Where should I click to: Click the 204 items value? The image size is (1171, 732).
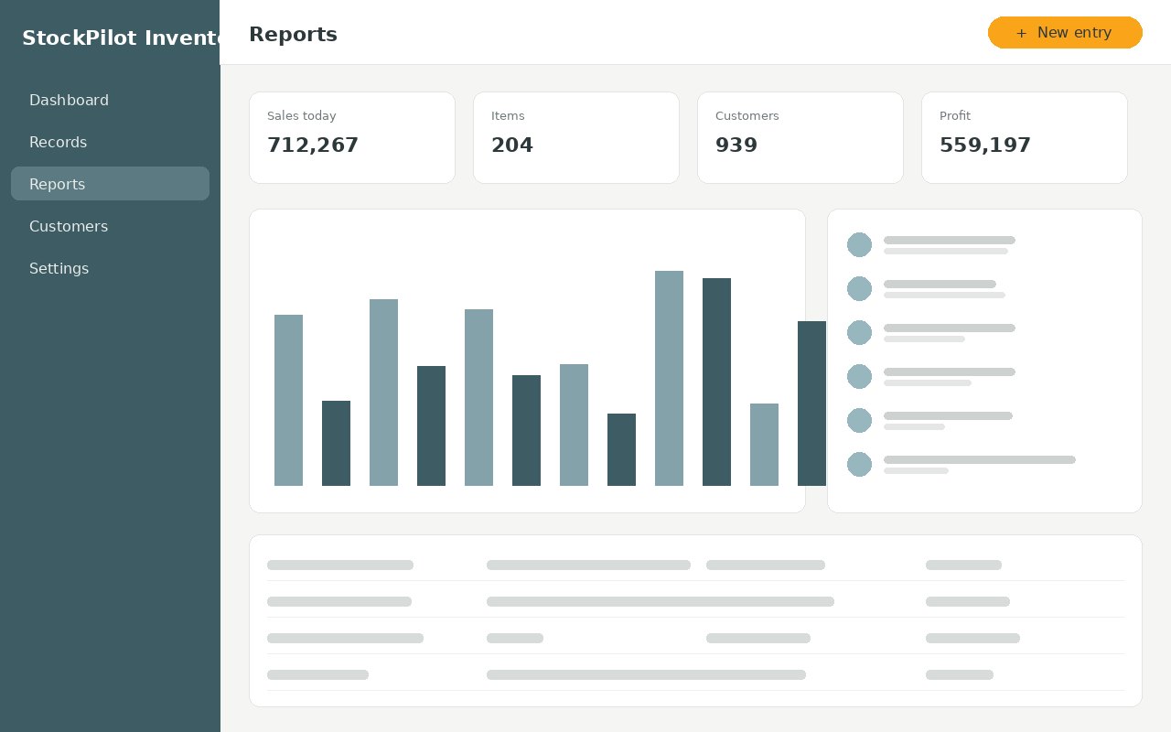tap(512, 145)
